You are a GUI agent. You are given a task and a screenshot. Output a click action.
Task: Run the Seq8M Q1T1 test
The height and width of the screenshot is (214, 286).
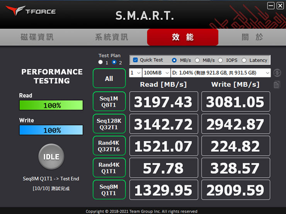[109, 190]
